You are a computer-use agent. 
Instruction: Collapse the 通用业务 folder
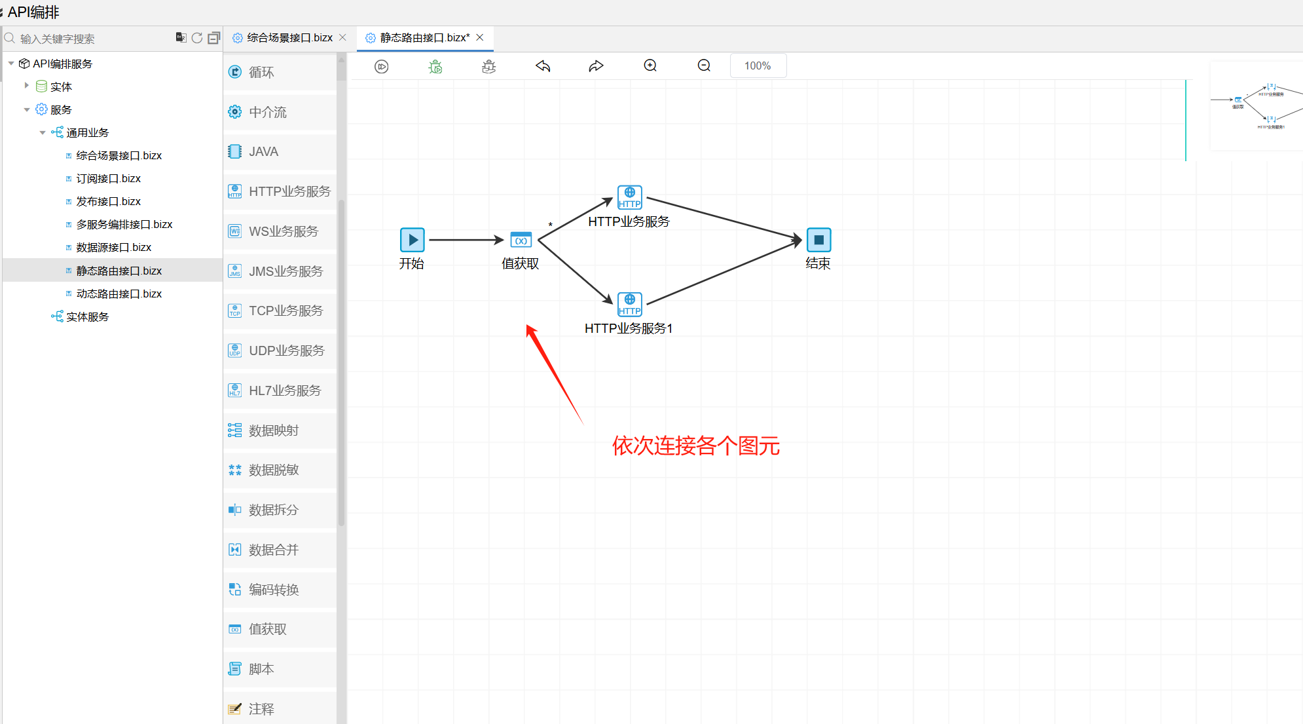43,132
